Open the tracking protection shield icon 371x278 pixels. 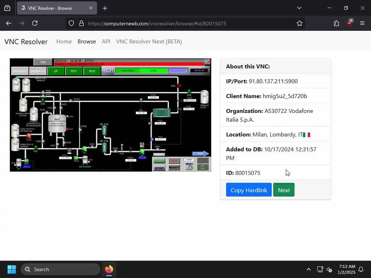tap(71, 24)
